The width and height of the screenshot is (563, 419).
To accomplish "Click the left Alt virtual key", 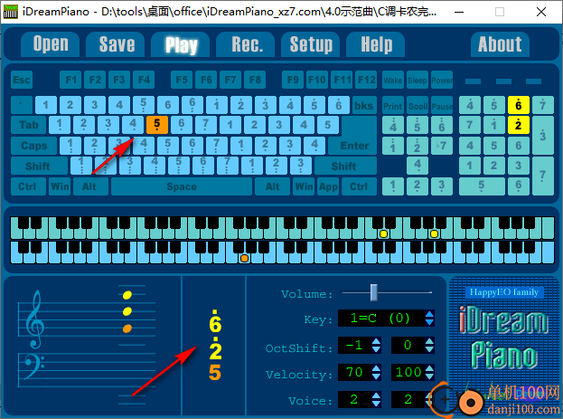I will tap(90, 186).
